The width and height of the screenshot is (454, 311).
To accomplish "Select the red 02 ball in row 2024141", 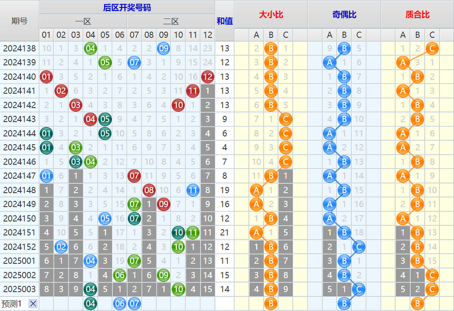I will 61,91.
